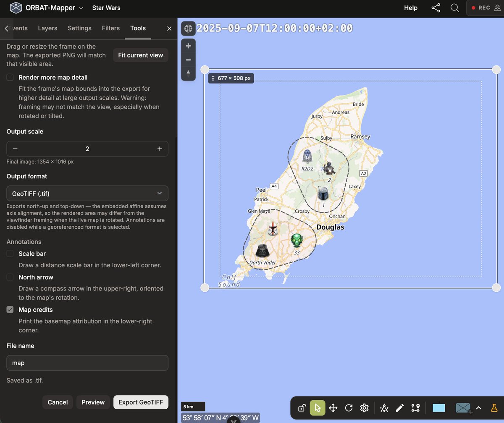Viewport: 504px width, 423px height.
Task: Open the Output format GeoTIFF dropdown
Action: pos(87,193)
